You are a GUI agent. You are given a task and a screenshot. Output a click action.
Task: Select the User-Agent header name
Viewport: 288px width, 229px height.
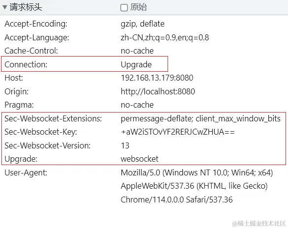(26, 172)
